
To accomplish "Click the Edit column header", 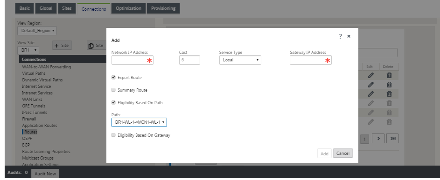I will (x=370, y=67).
